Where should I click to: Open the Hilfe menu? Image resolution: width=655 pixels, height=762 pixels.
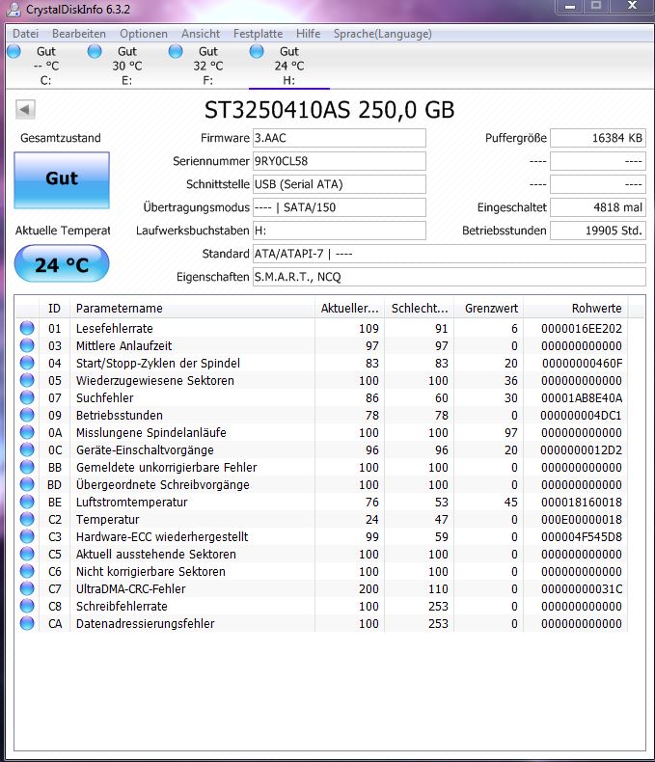click(x=308, y=34)
